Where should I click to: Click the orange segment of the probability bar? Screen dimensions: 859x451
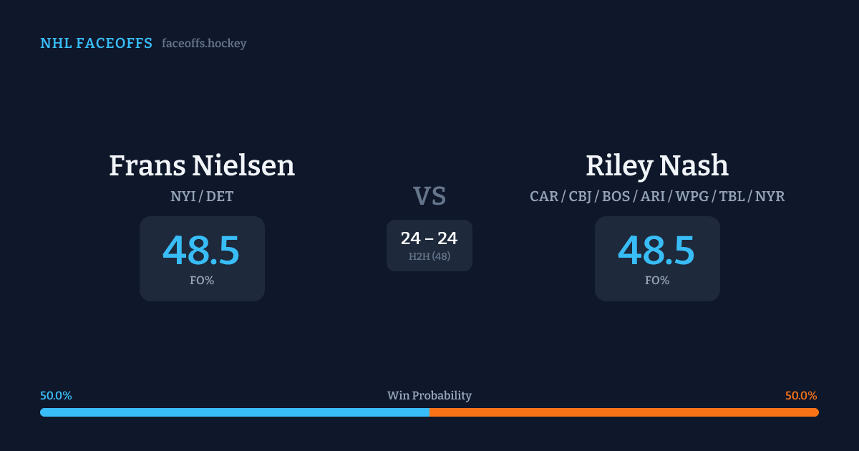624,412
